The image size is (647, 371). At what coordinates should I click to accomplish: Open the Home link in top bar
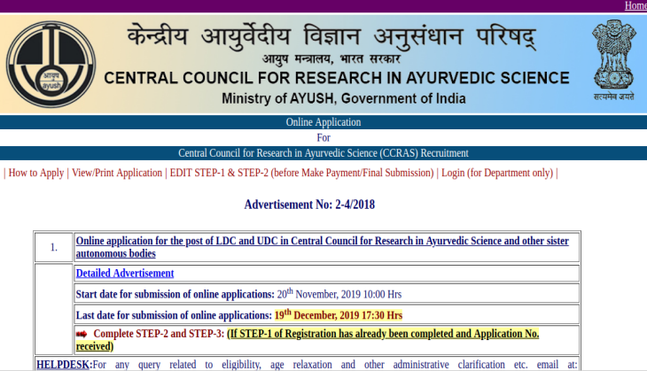(x=635, y=5)
